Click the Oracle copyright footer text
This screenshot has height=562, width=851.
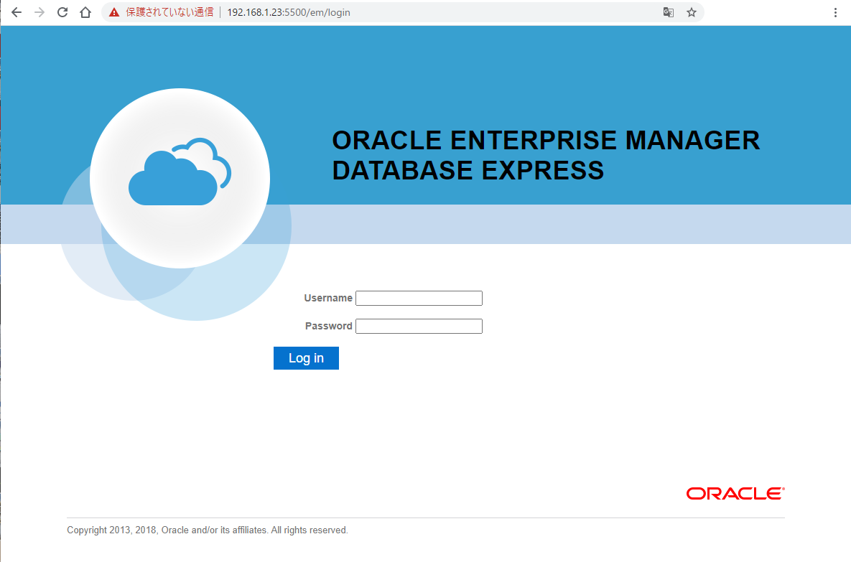coord(208,530)
